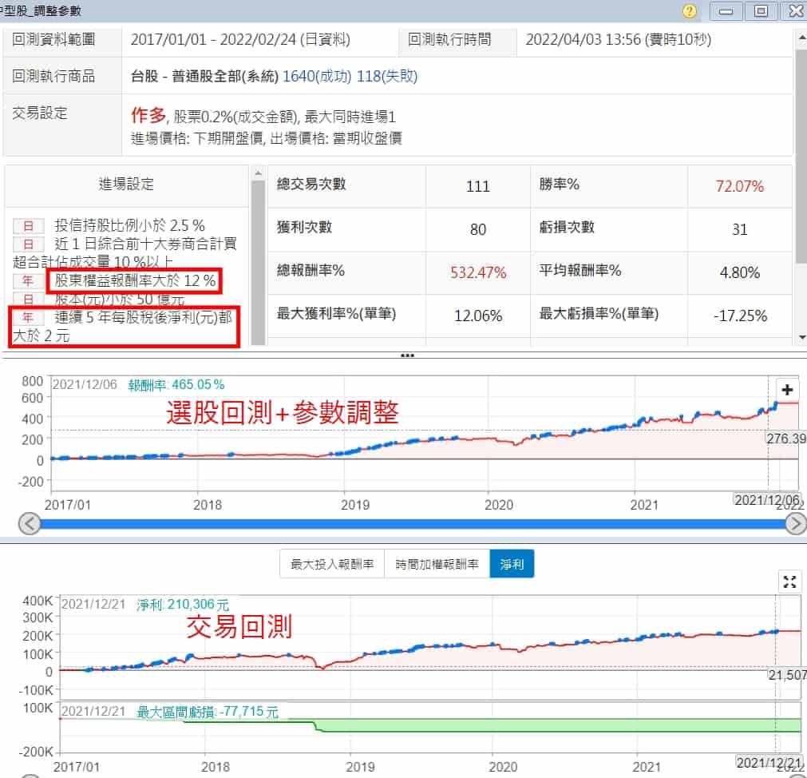Select the 淨利 chart option
The width and height of the screenshot is (807, 778).
click(x=512, y=564)
